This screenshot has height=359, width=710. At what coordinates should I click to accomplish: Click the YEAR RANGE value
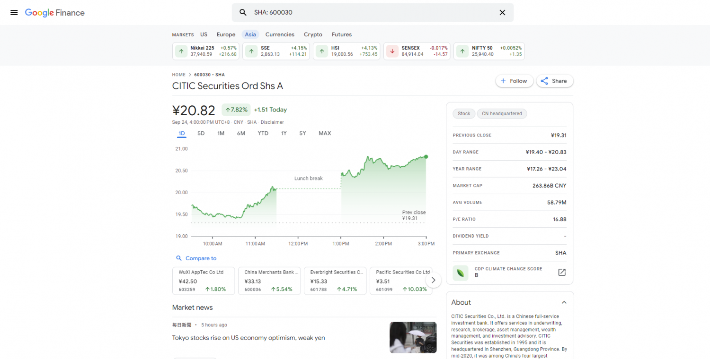click(x=546, y=169)
